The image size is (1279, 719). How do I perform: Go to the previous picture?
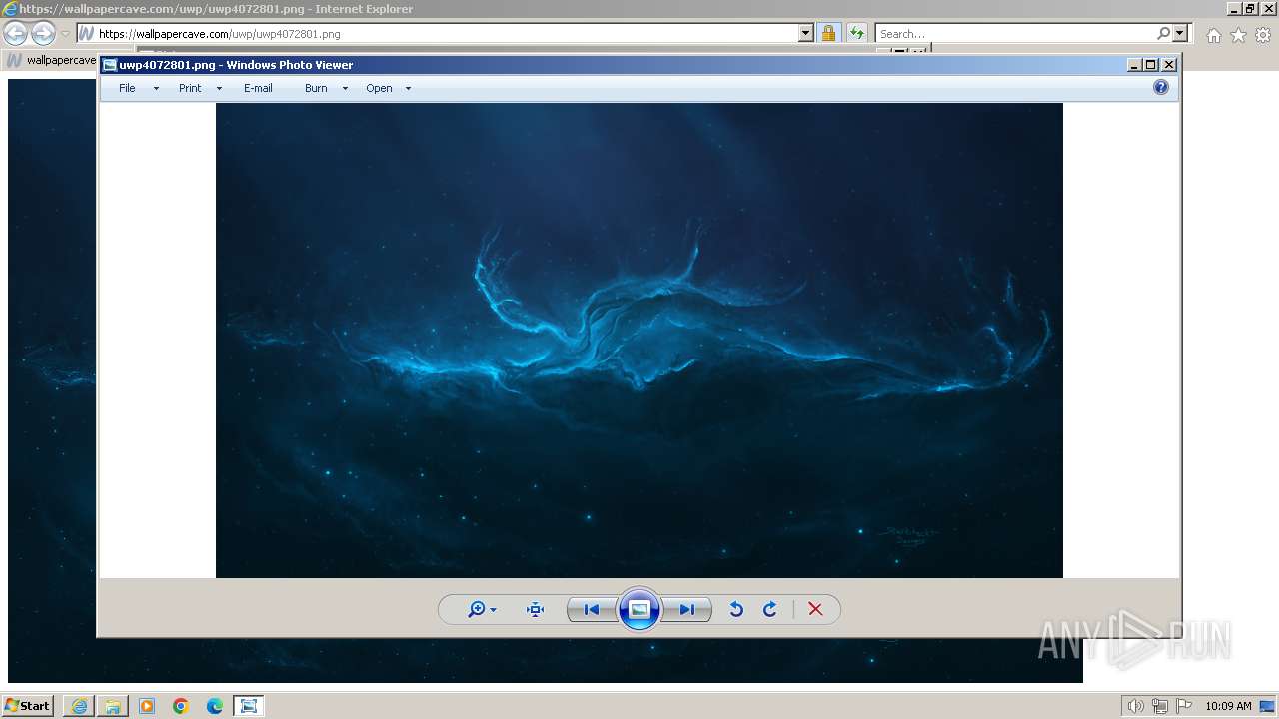coord(592,609)
